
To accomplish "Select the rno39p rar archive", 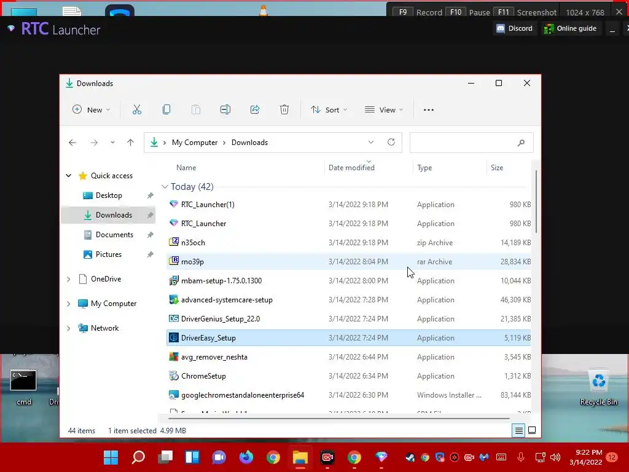I will pos(349,262).
